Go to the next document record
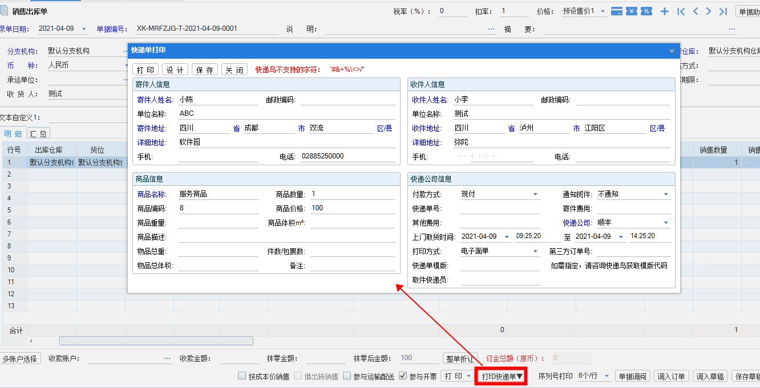760x388 pixels. coord(709,11)
